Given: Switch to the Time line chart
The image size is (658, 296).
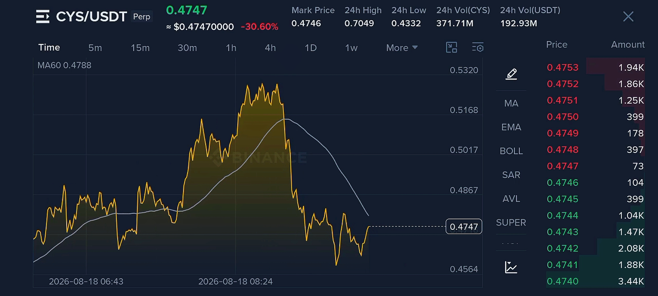Looking at the screenshot, I should click(x=49, y=48).
